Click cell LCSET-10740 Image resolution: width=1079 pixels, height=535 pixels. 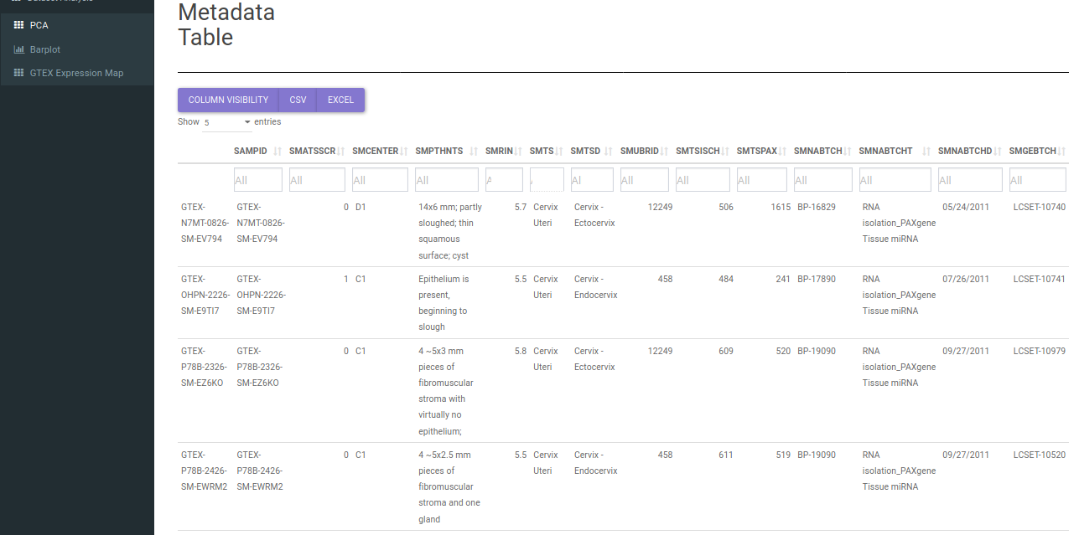[1040, 207]
